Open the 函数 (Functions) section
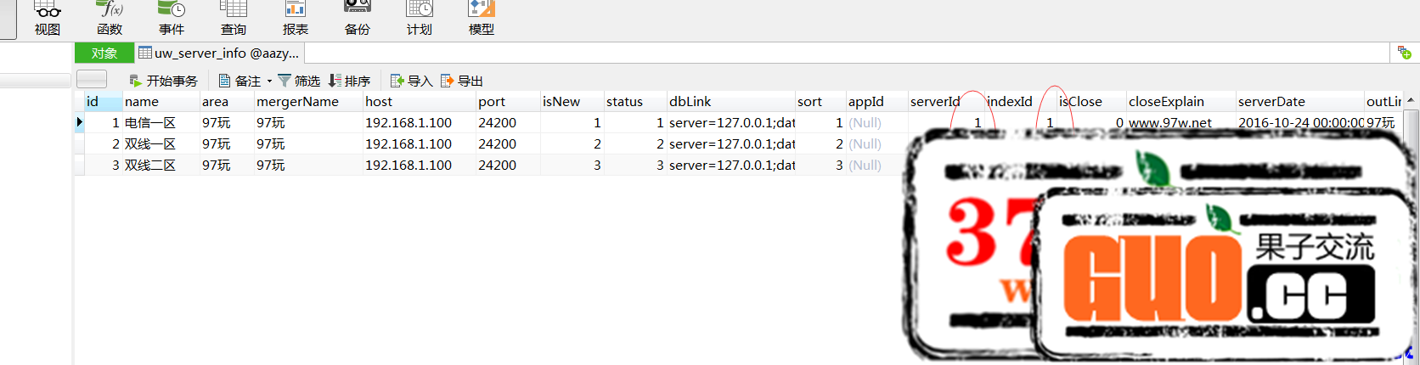The width and height of the screenshot is (1420, 365). click(x=110, y=19)
